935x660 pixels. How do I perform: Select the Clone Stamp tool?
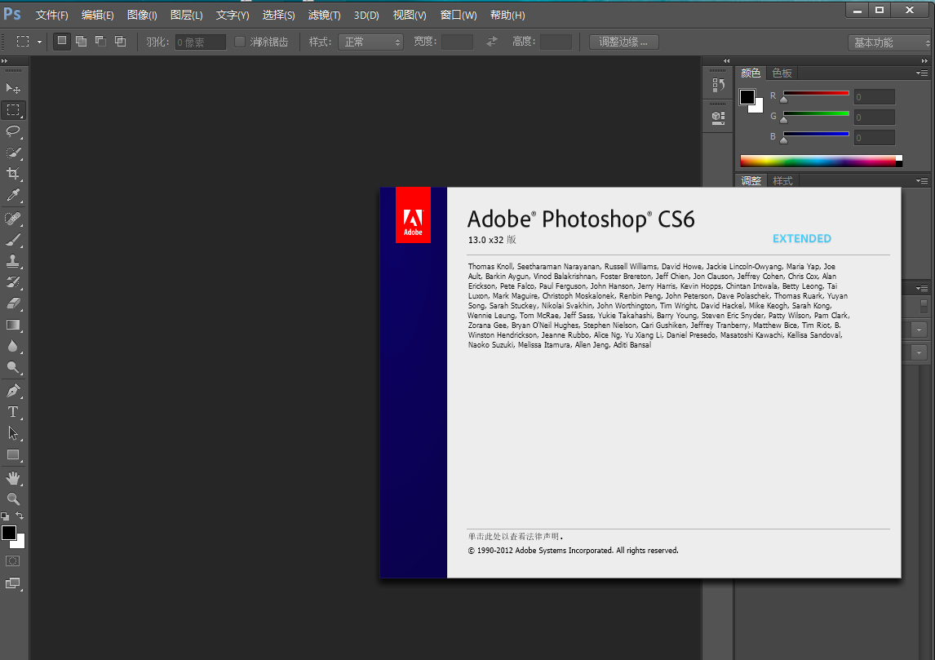click(x=13, y=262)
